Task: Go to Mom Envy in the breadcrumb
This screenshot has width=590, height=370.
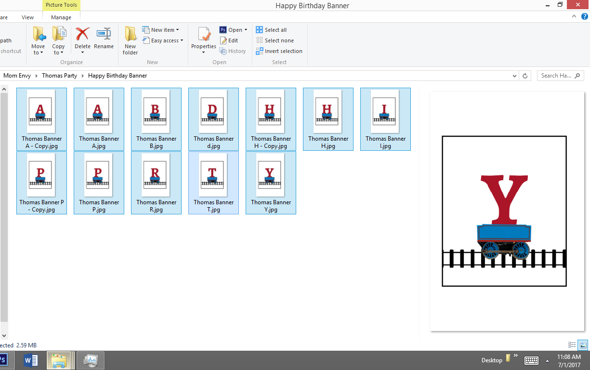Action: pos(17,76)
